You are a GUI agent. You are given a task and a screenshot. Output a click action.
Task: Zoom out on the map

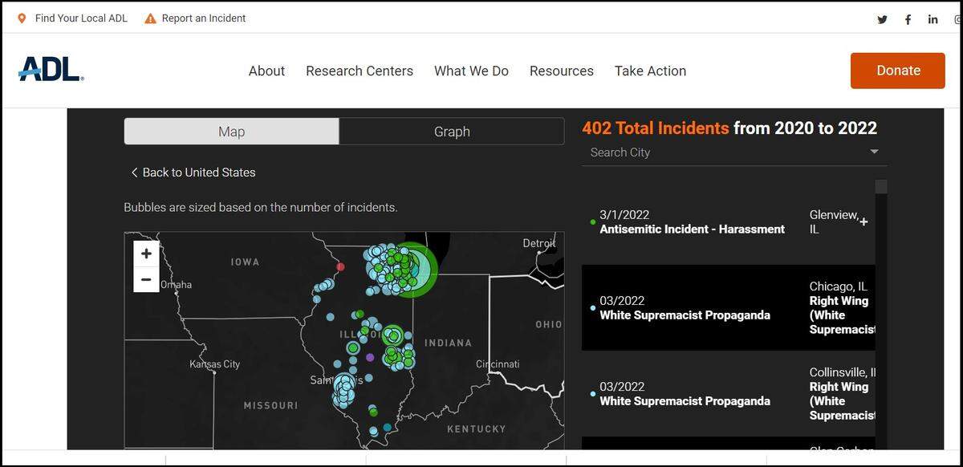coord(146,279)
